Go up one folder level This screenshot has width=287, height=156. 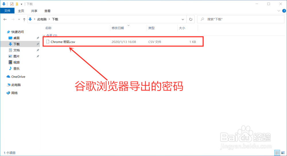24,19
